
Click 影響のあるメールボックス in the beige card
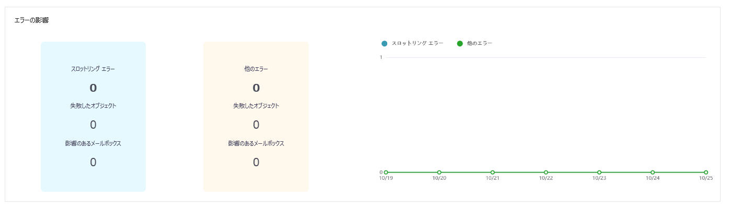[x=256, y=143]
